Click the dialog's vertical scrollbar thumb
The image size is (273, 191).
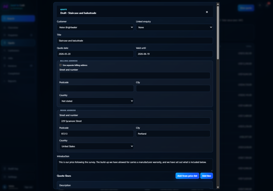click(x=218, y=33)
